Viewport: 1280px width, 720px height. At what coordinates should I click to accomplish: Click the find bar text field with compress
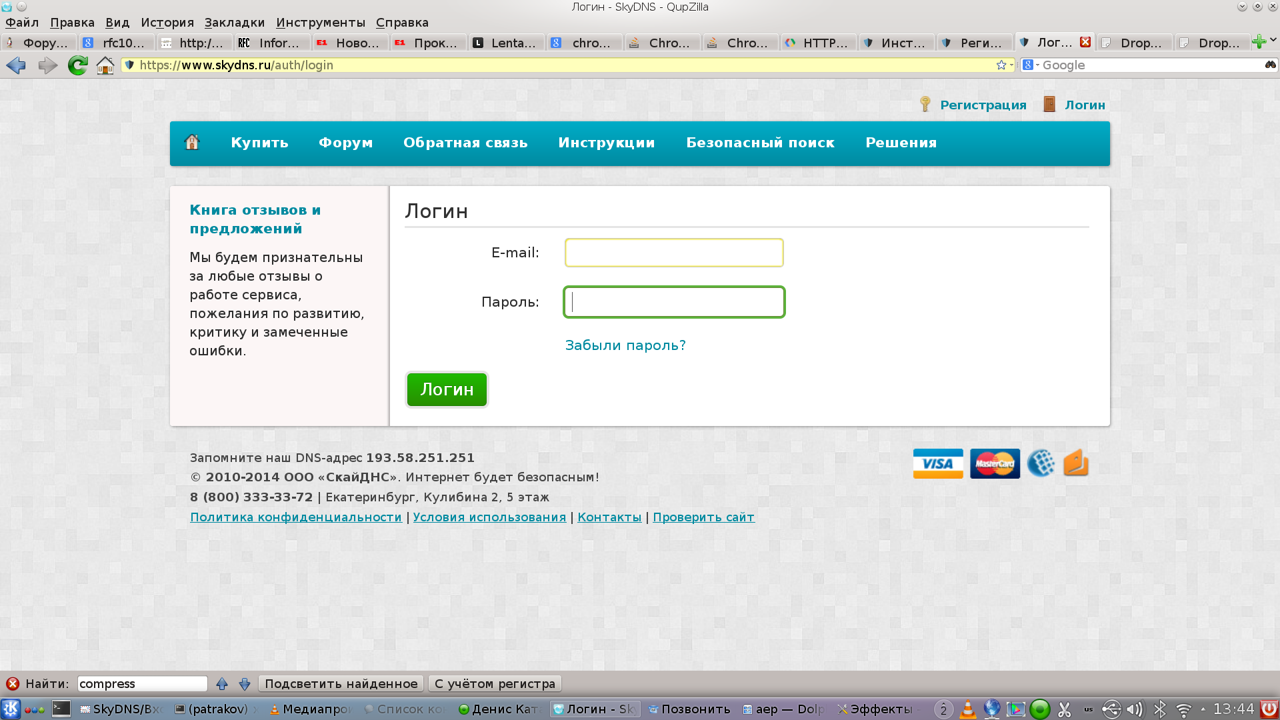coord(142,683)
